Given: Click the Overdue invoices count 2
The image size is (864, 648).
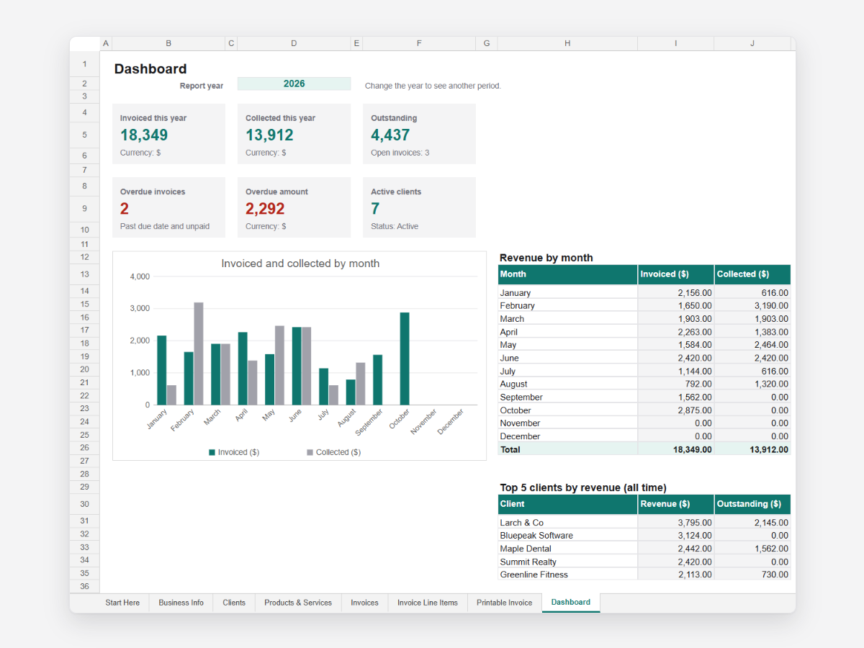Looking at the screenshot, I should (x=125, y=209).
